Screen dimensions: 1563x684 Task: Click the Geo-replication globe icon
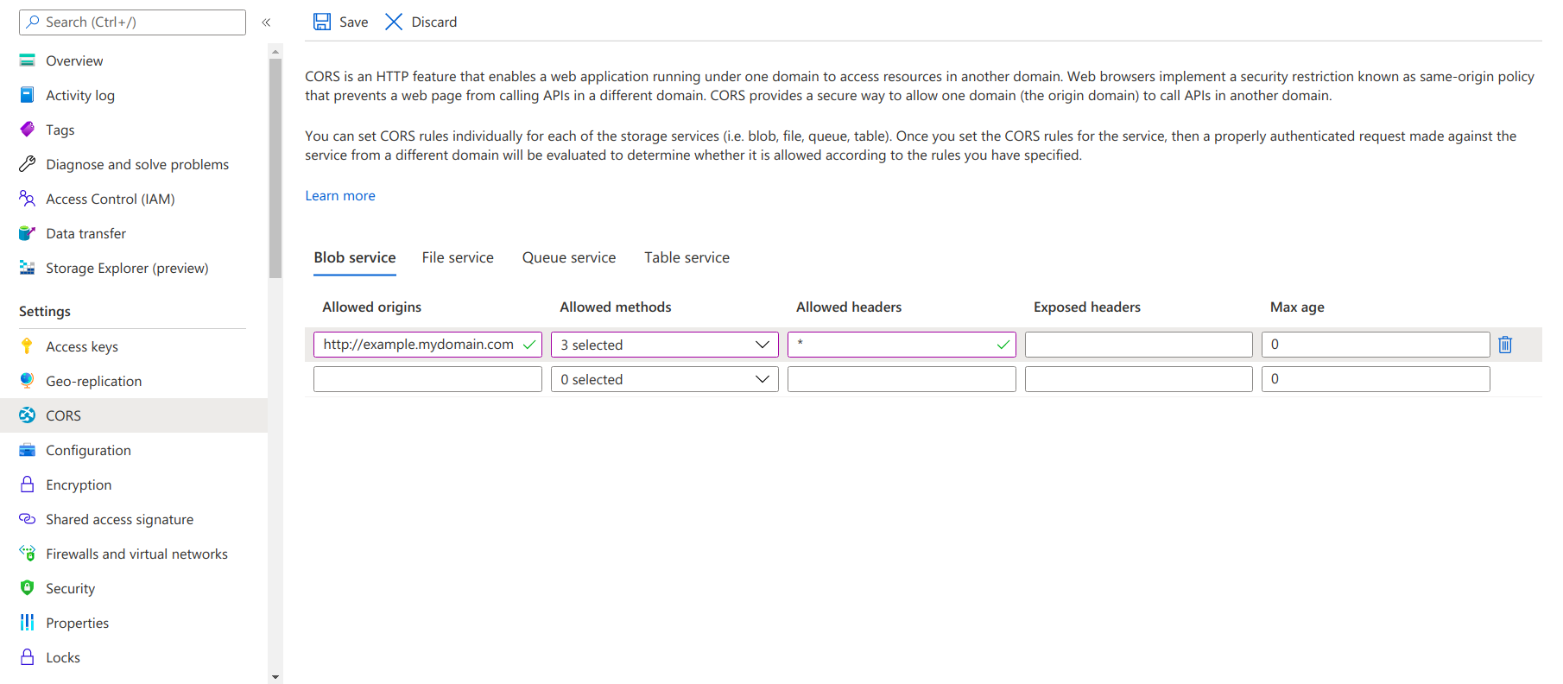coord(28,381)
